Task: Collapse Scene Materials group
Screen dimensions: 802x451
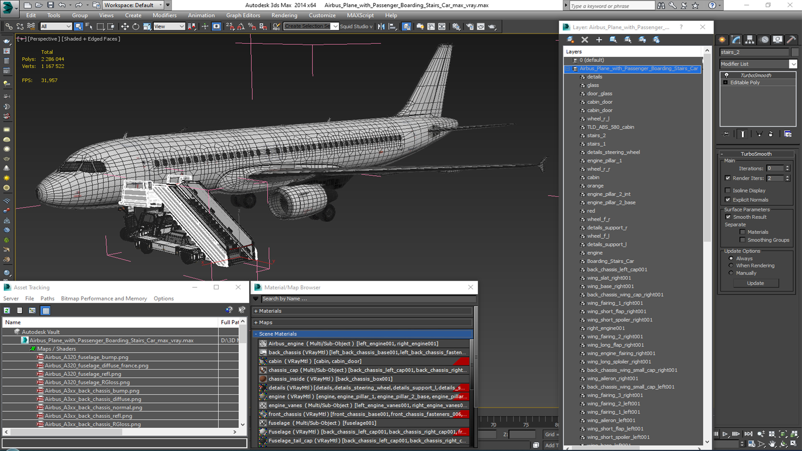Action: tap(256, 334)
